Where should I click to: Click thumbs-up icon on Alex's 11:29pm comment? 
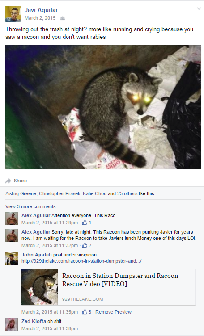(x=85, y=223)
